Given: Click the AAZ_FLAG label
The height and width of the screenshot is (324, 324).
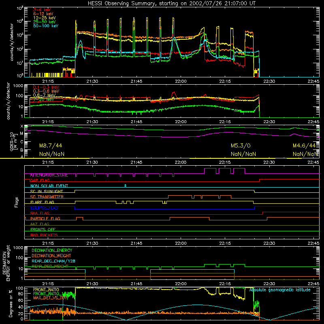Looking at the screenshot, I should [40, 224].
